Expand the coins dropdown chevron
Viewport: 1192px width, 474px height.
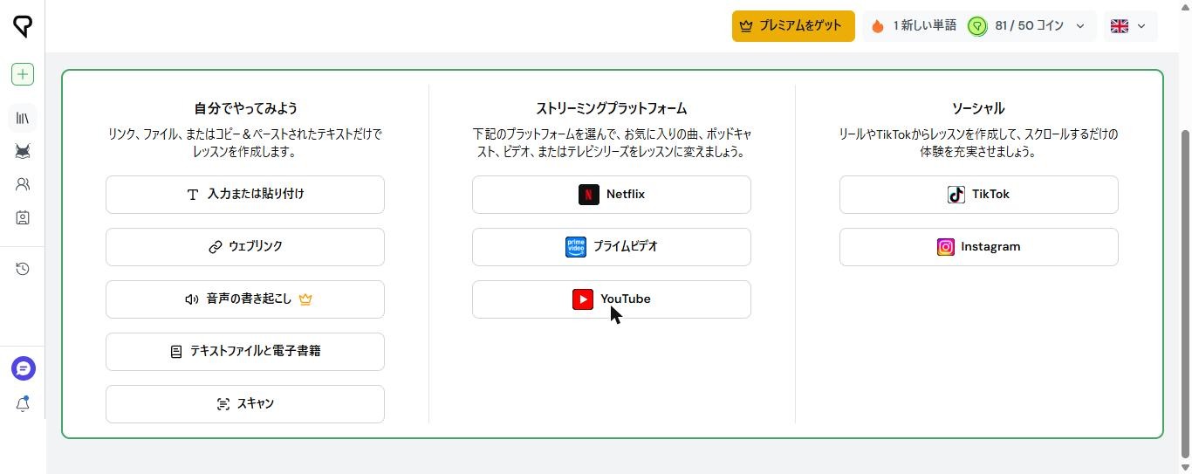coord(1080,26)
